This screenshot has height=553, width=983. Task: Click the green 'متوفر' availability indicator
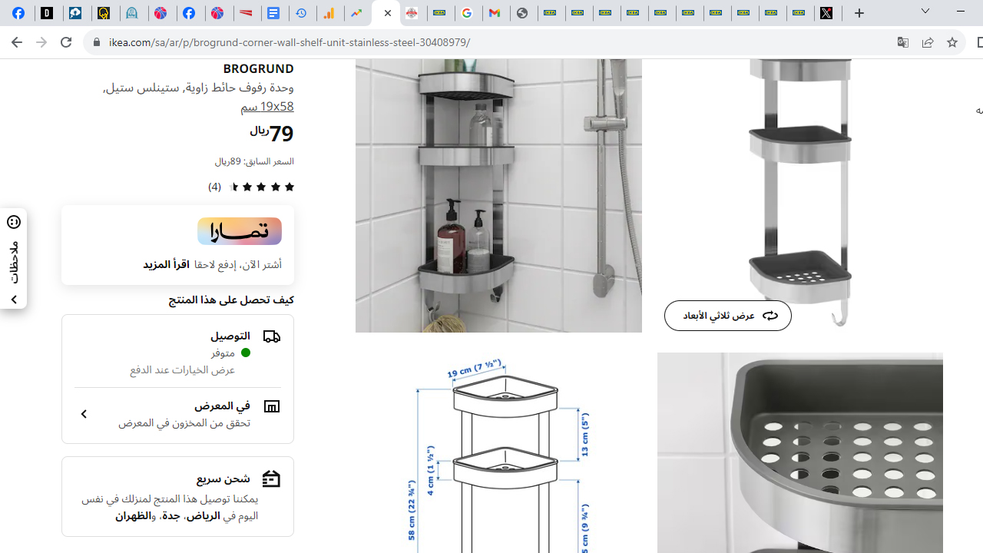[246, 353]
